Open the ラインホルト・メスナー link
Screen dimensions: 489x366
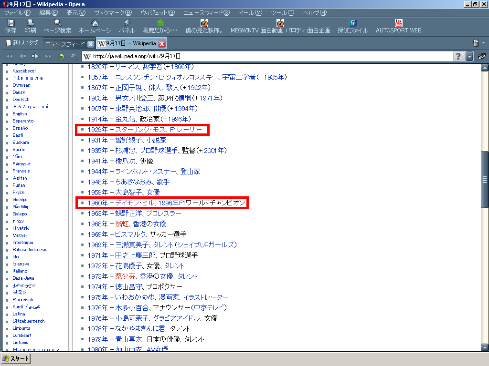click(146, 172)
